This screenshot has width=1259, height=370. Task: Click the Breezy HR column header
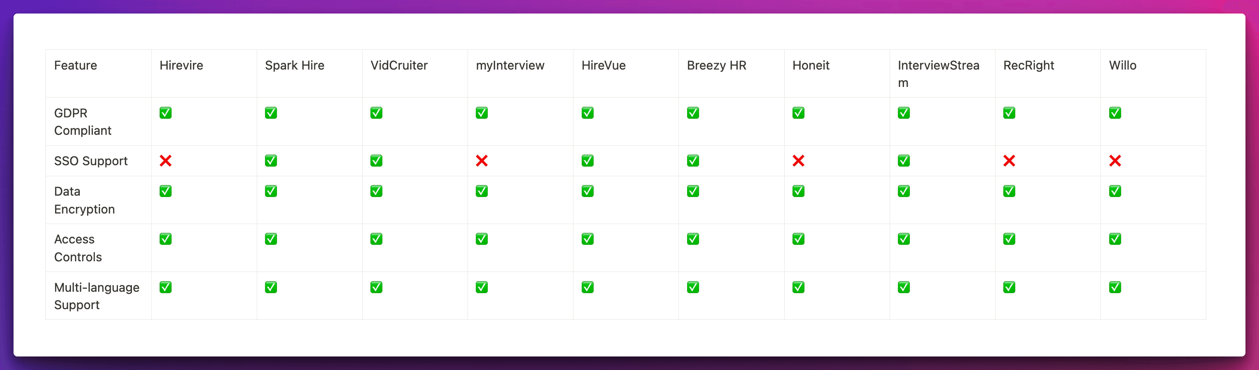[716, 65]
